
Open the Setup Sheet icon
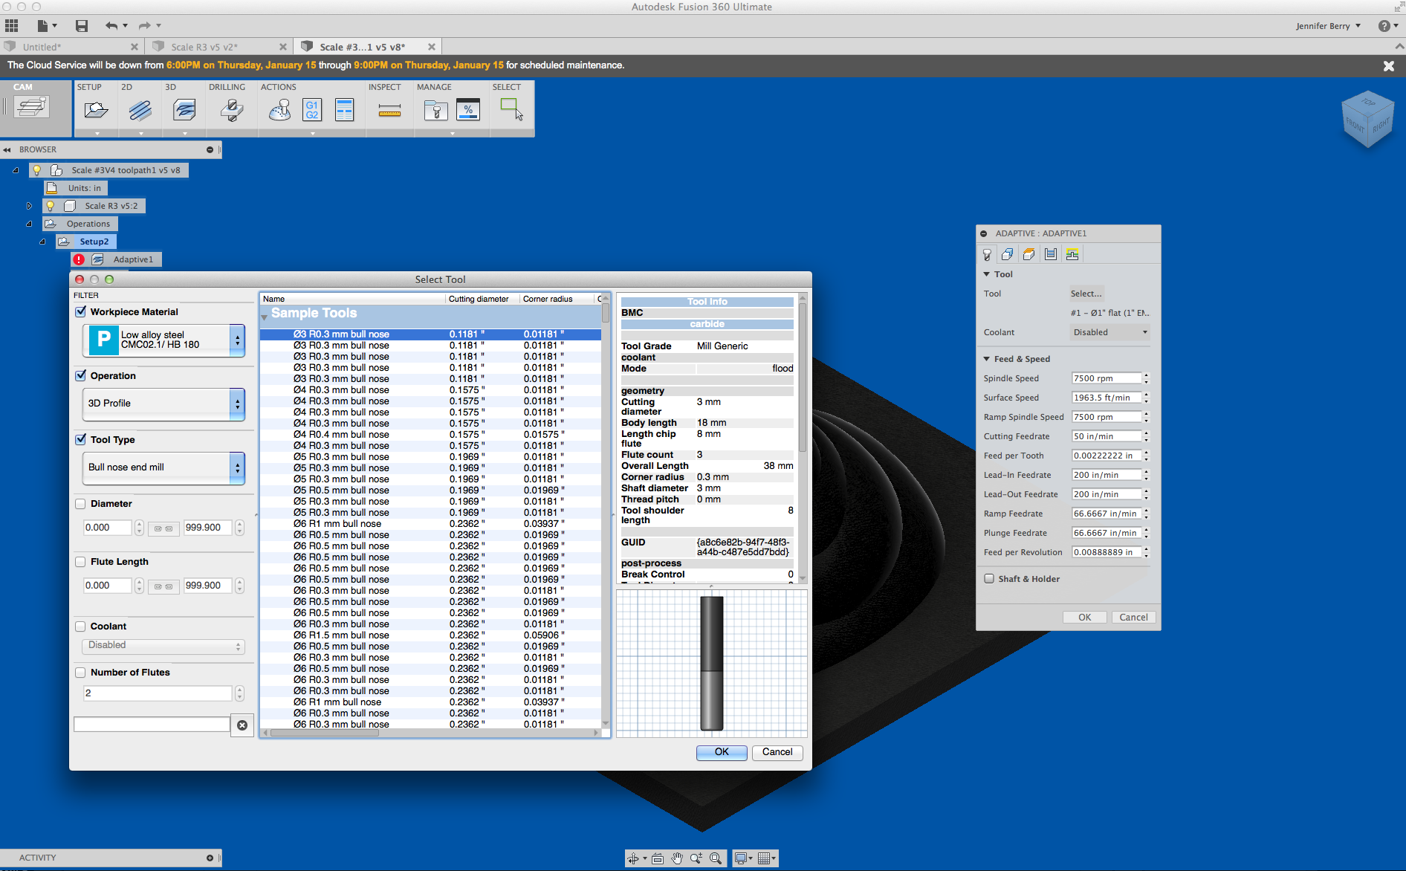[344, 110]
